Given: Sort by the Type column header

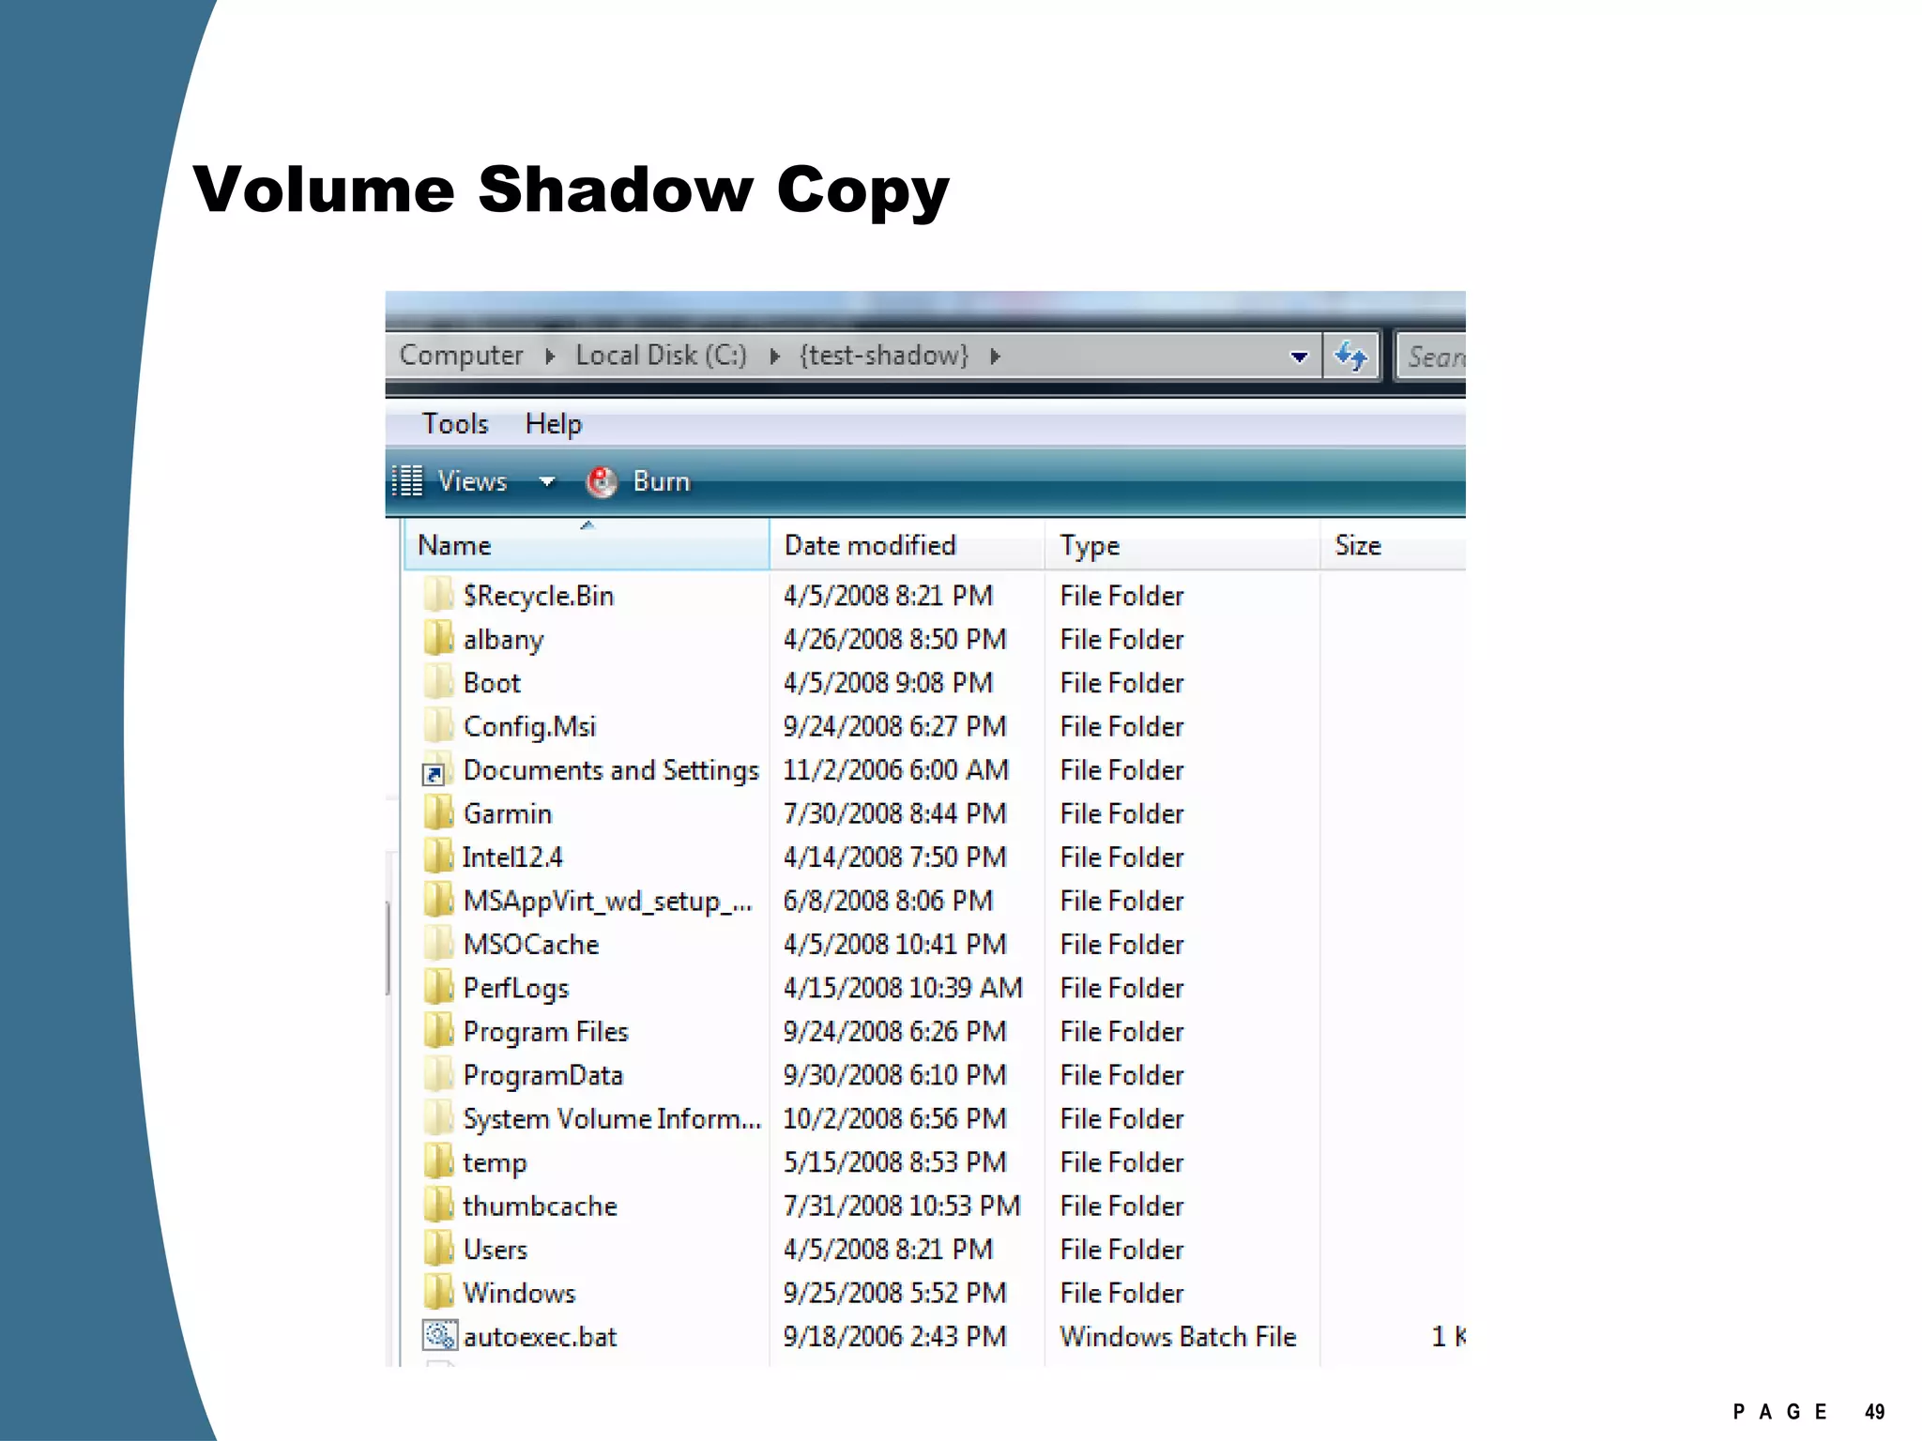Looking at the screenshot, I should click(1182, 545).
